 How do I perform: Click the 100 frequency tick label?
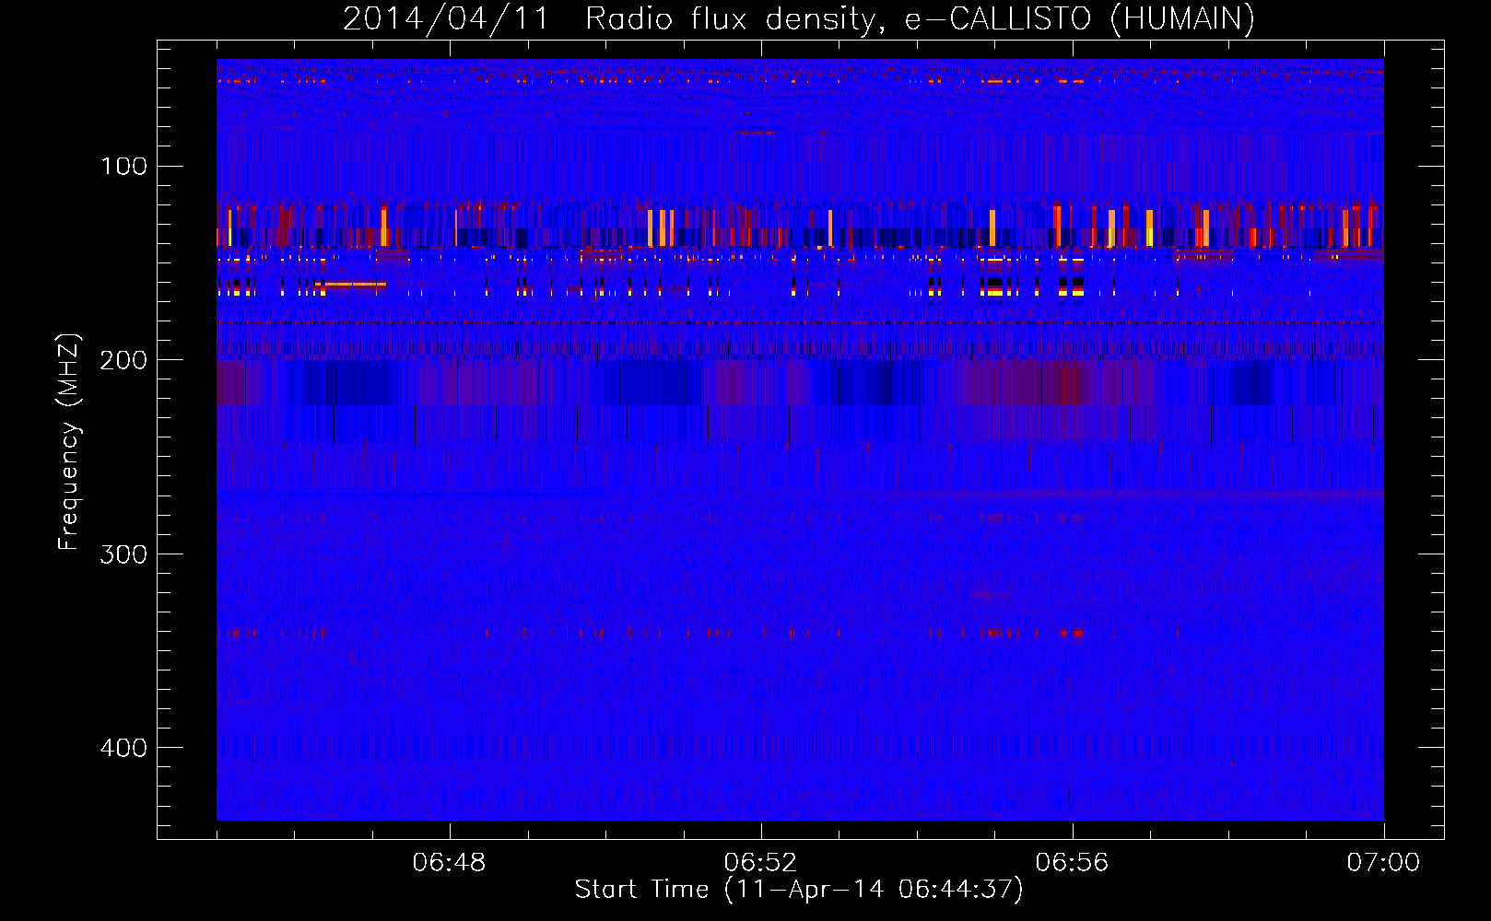click(x=123, y=166)
